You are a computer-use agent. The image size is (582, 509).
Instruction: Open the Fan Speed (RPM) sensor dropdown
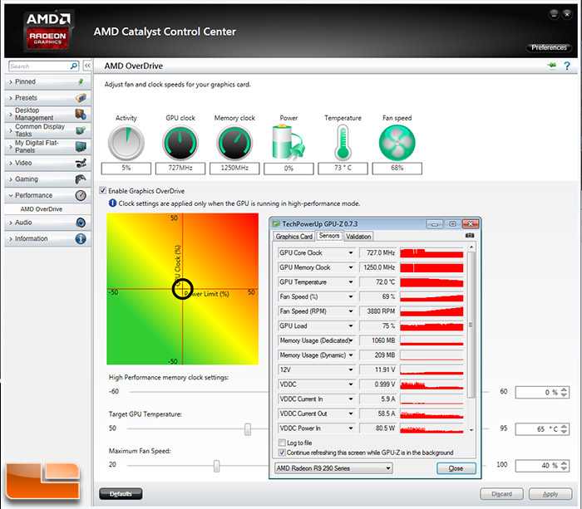pos(350,311)
